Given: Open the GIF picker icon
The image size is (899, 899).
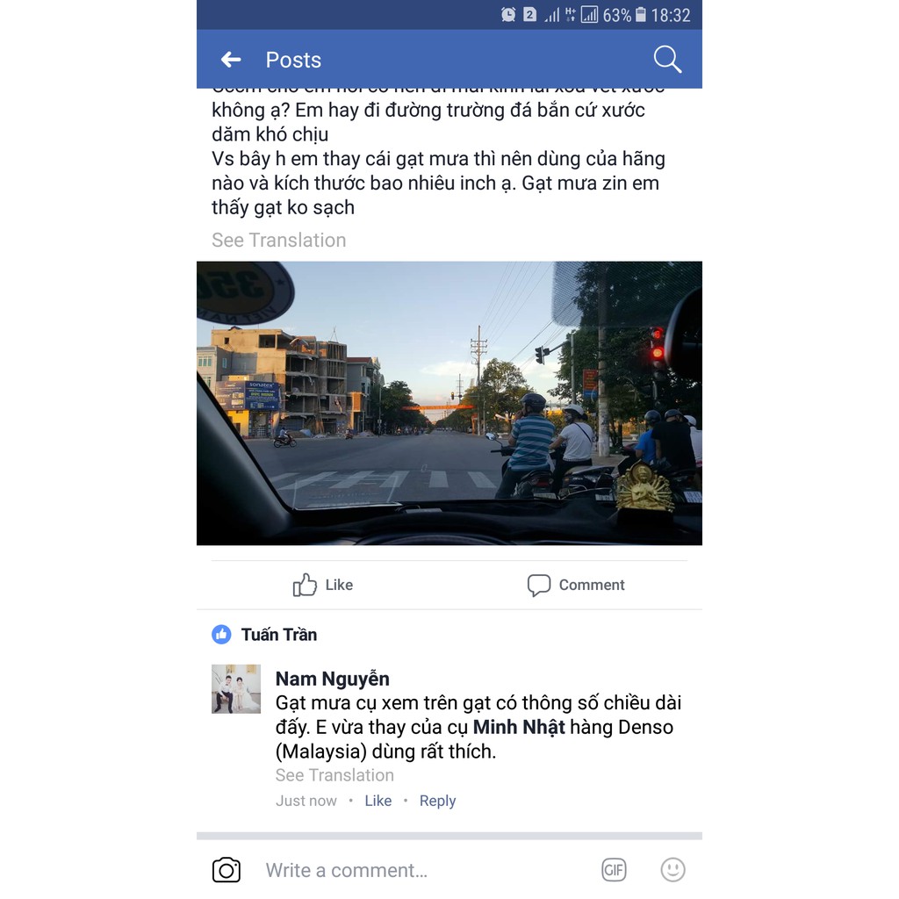Looking at the screenshot, I should (614, 870).
